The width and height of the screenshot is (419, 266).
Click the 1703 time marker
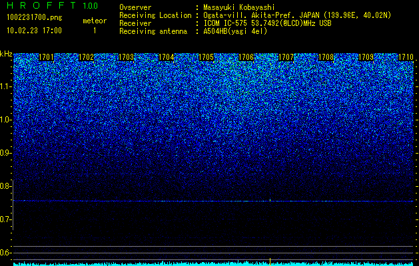tap(126, 57)
